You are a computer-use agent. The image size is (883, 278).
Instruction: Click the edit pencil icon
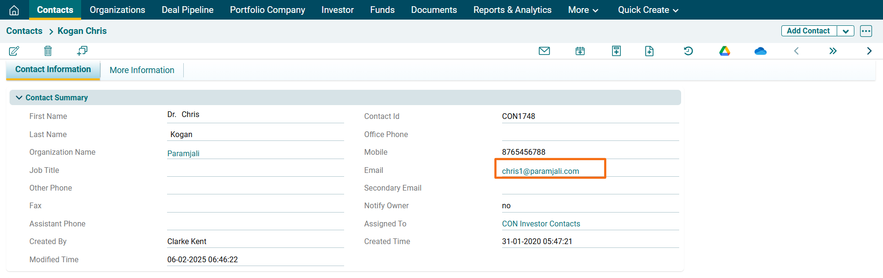pos(14,51)
